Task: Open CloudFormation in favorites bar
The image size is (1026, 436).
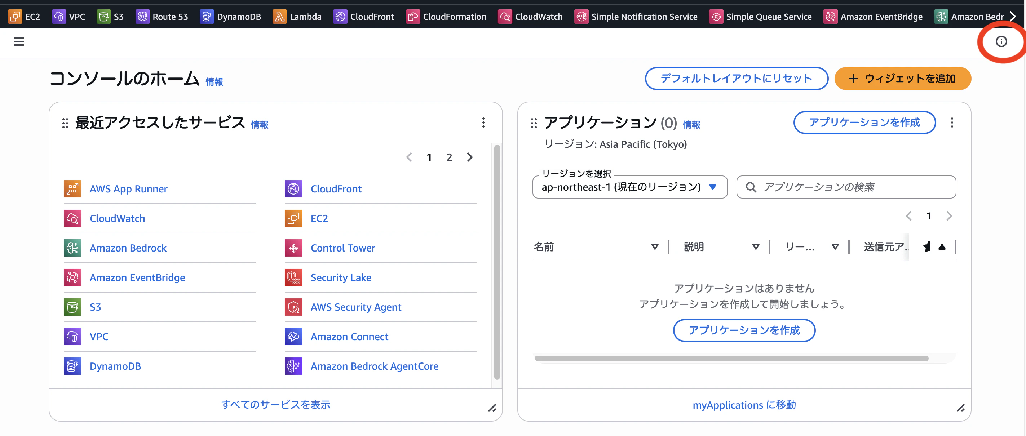Action: click(446, 17)
